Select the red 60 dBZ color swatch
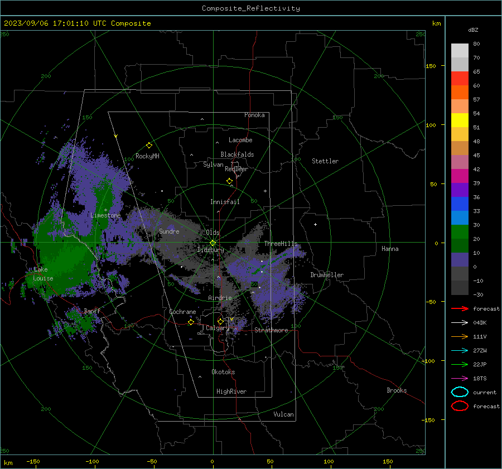This screenshot has width=502, height=469. (x=460, y=79)
